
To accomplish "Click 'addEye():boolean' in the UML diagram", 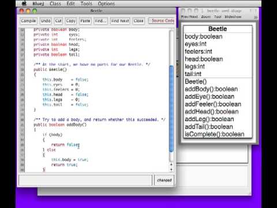I will tap(209, 96).
